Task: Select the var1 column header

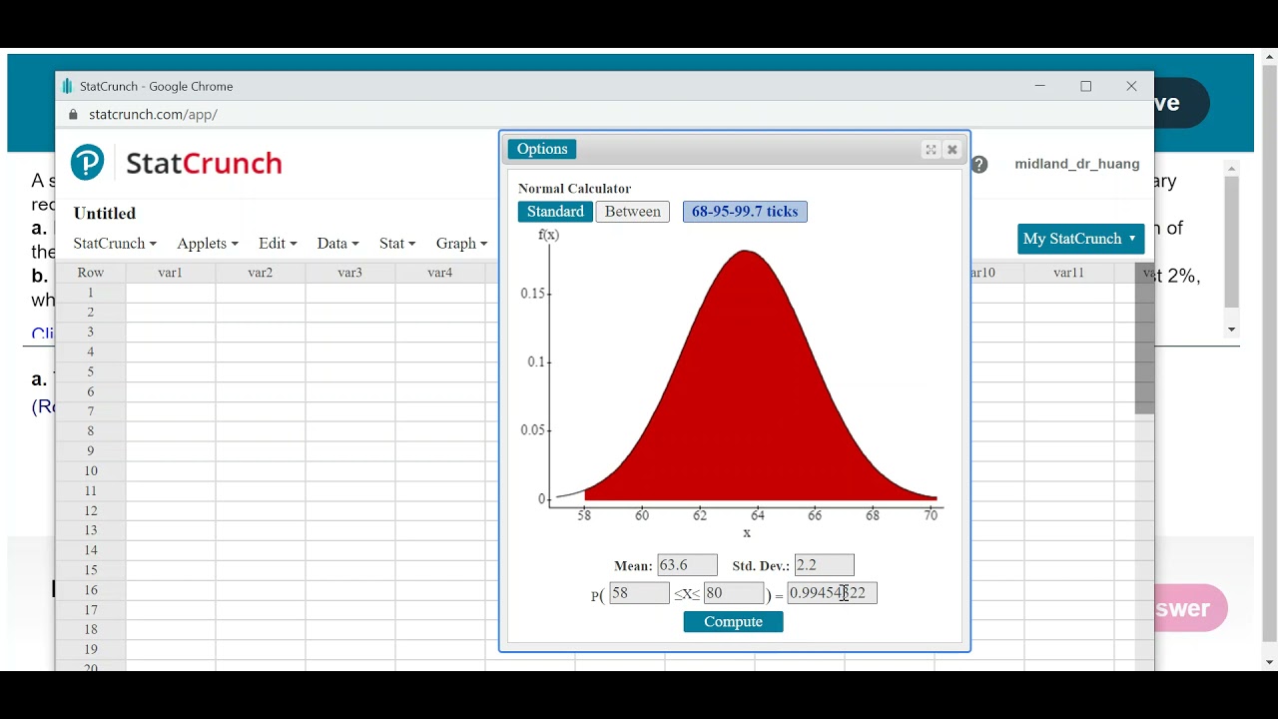Action: pos(171,273)
